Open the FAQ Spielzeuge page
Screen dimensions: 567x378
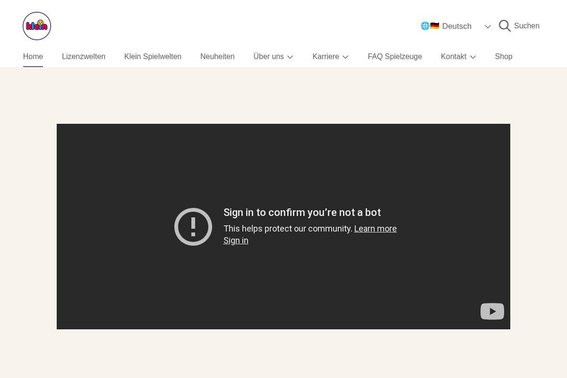pos(395,57)
